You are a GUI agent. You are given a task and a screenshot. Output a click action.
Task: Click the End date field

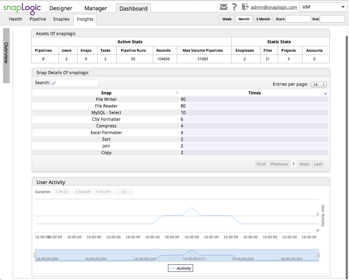[332, 19]
